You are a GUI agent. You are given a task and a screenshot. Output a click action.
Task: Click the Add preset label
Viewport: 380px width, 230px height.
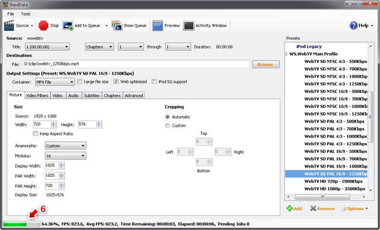298,209
